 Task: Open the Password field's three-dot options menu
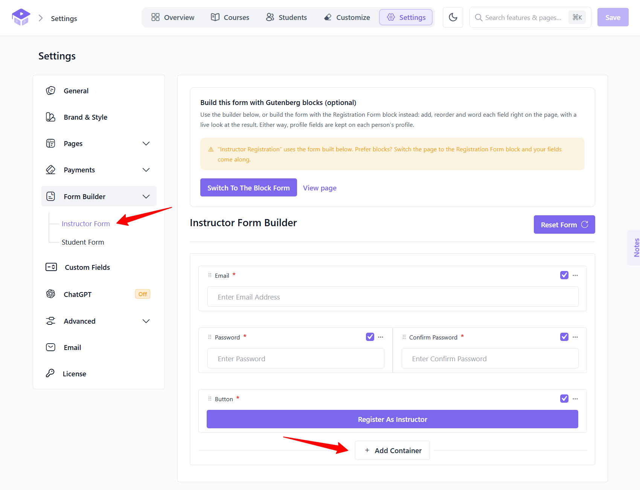(x=381, y=337)
